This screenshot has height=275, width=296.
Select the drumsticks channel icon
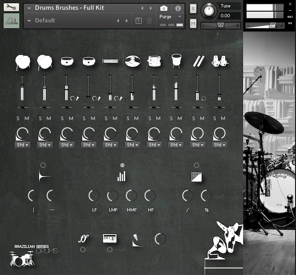tap(199, 61)
